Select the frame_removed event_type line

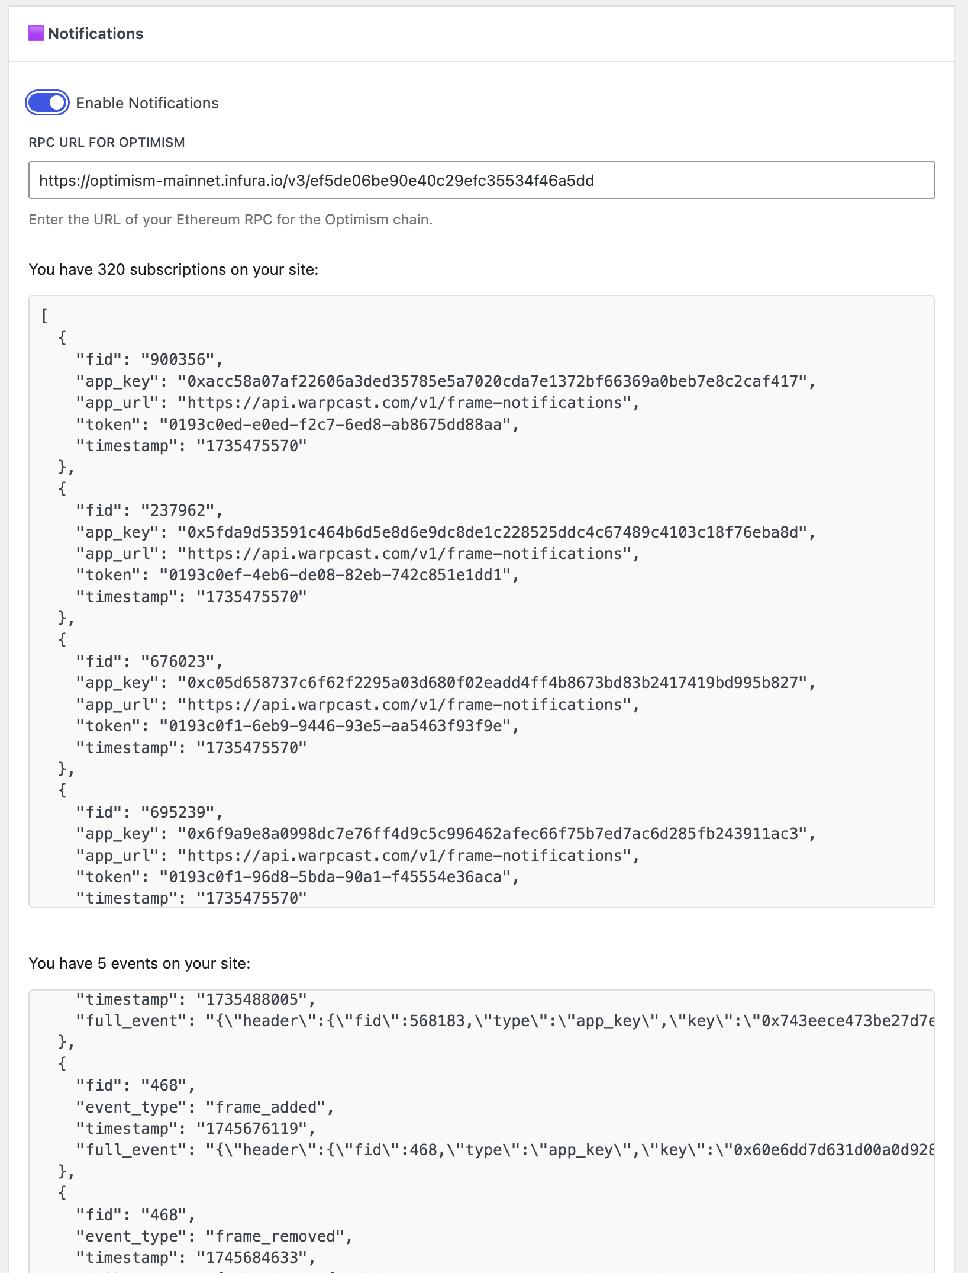214,1236
